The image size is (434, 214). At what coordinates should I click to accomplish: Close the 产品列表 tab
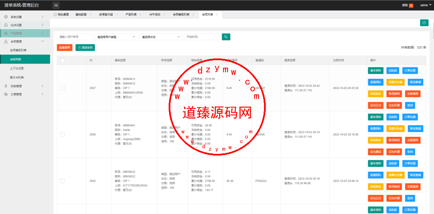(x=140, y=14)
